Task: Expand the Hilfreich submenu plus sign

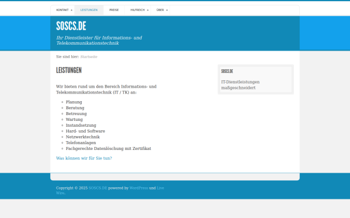Action: pyautogui.click(x=148, y=10)
